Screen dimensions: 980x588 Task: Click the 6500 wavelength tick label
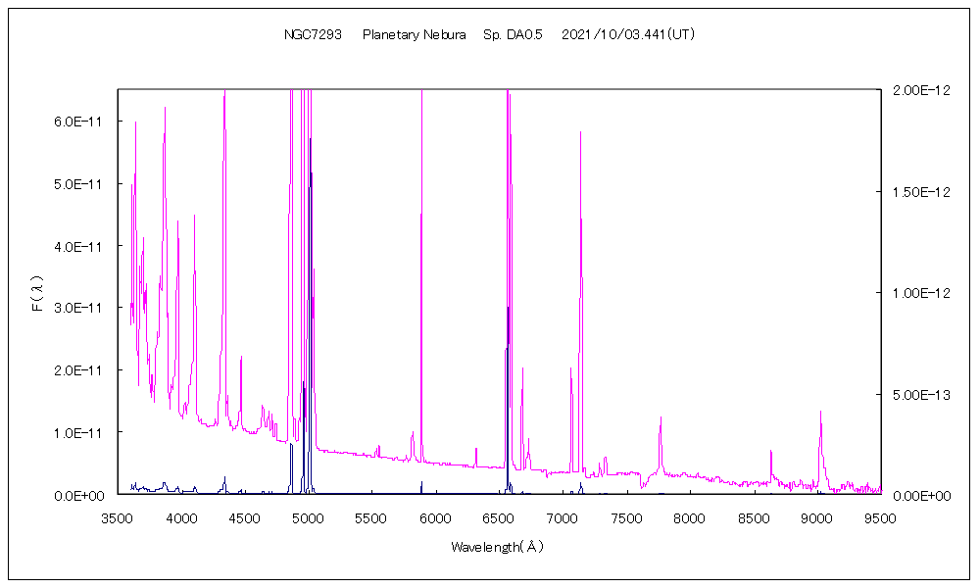(500, 516)
